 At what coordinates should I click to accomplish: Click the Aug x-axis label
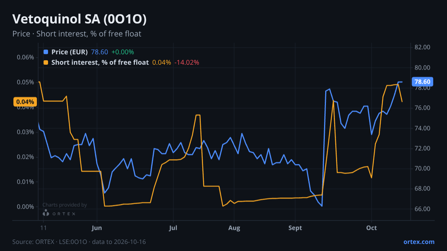tap(234, 228)
